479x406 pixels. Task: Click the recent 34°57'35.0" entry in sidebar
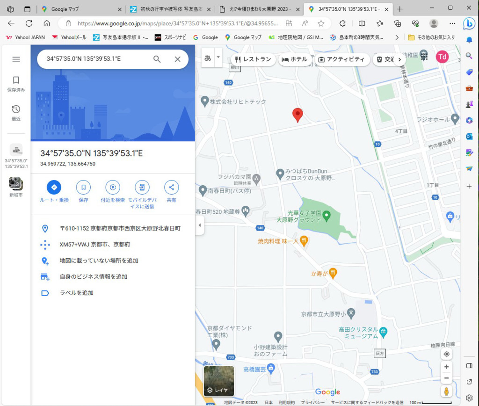(x=16, y=156)
